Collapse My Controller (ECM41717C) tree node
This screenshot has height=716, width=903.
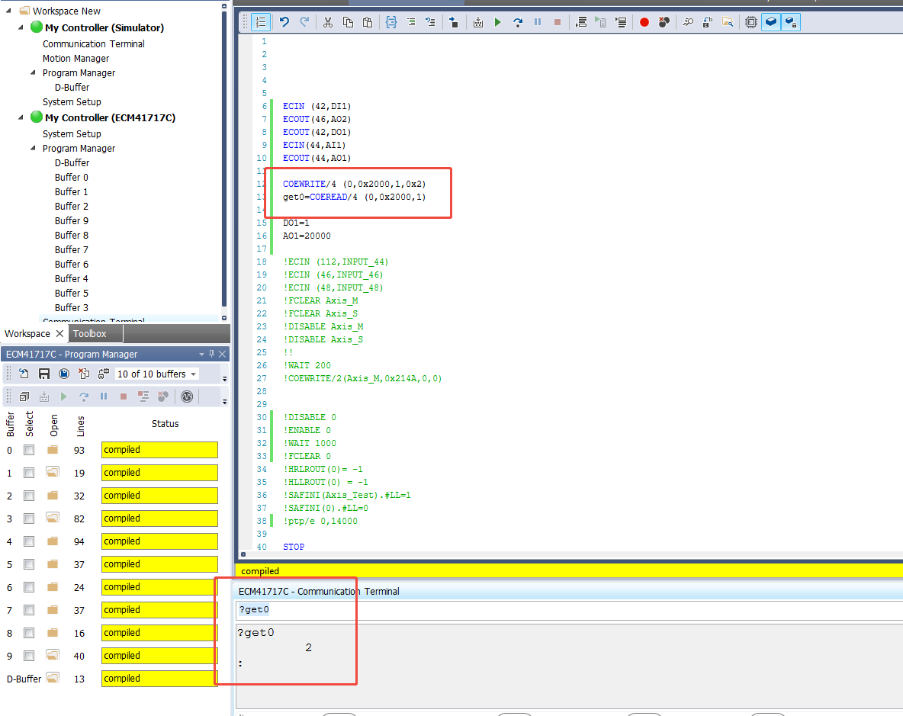click(x=21, y=118)
